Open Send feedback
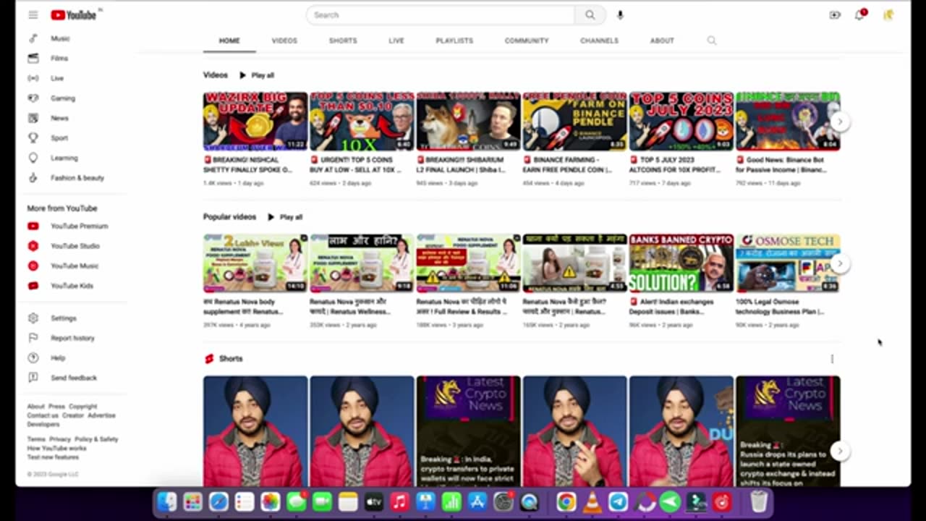Image resolution: width=926 pixels, height=521 pixels. (x=72, y=378)
